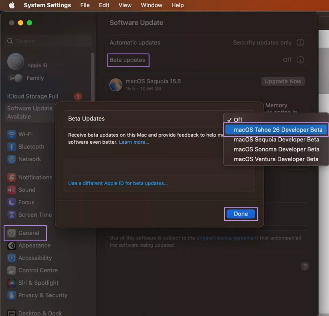Click the Wi-Fi label in sidebar
This screenshot has width=329, height=316.
coord(25,134)
